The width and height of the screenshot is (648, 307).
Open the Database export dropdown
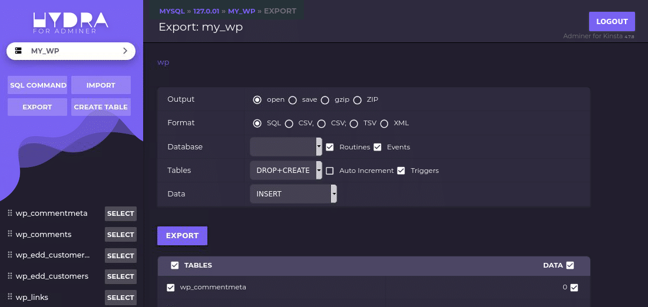click(286, 147)
